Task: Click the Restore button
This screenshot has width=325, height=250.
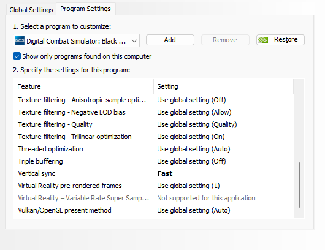Action: 280,40
